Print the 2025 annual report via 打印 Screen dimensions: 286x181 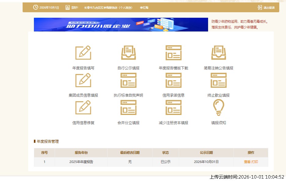pos(255,162)
